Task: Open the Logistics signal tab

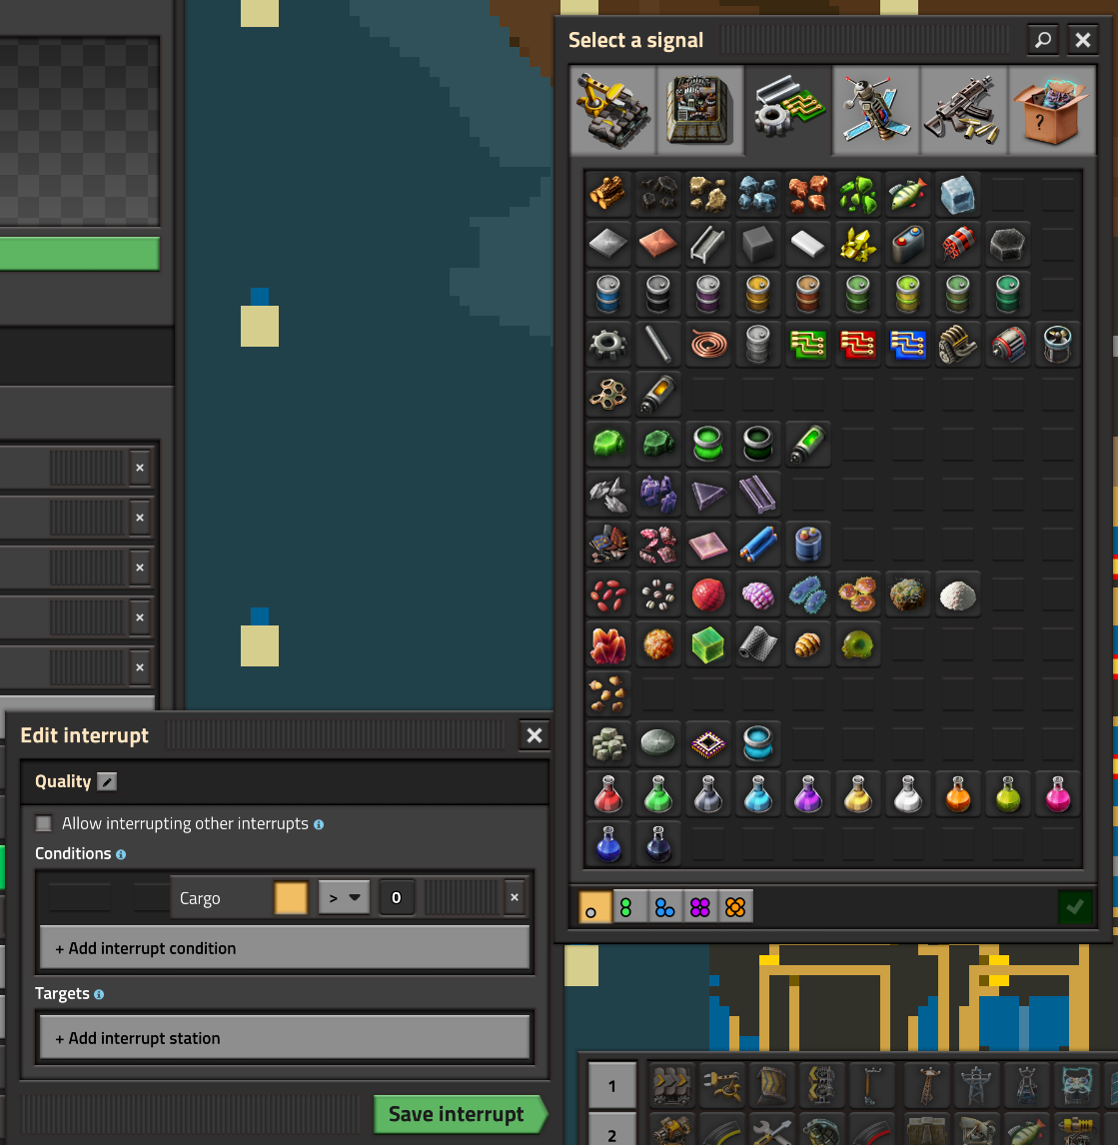Action: tap(612, 110)
